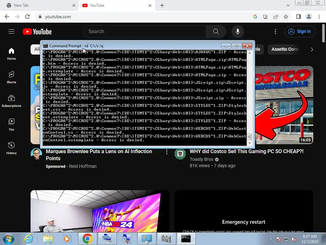Go back in browser
Screen dimensions: 326x245
click(x=7, y=17)
